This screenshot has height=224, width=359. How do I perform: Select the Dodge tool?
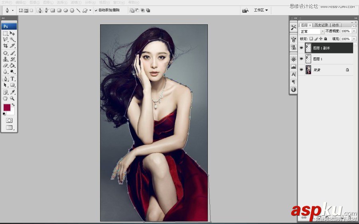(x=12, y=72)
